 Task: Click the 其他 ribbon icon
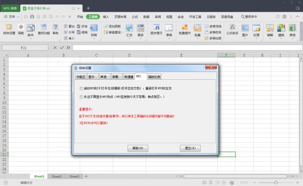pyautogui.click(x=292, y=31)
